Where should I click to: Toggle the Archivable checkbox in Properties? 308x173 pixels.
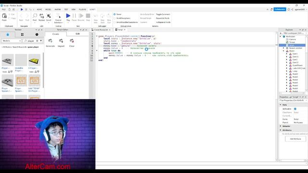(295, 109)
